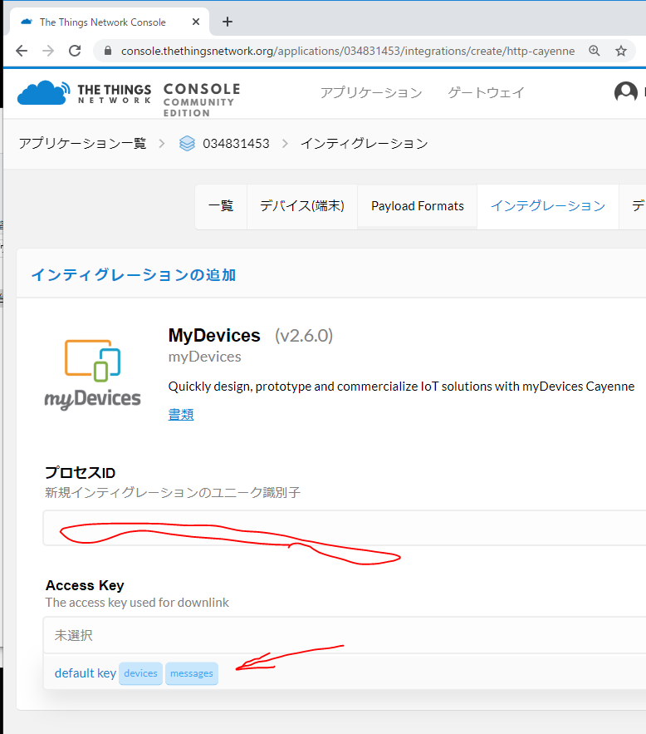Image resolution: width=646 pixels, height=734 pixels.
Task: Click the (v2.6.0) version text
Action: click(304, 336)
